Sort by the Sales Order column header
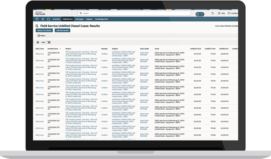The width and height of the screenshot is (271, 159). tap(145, 49)
